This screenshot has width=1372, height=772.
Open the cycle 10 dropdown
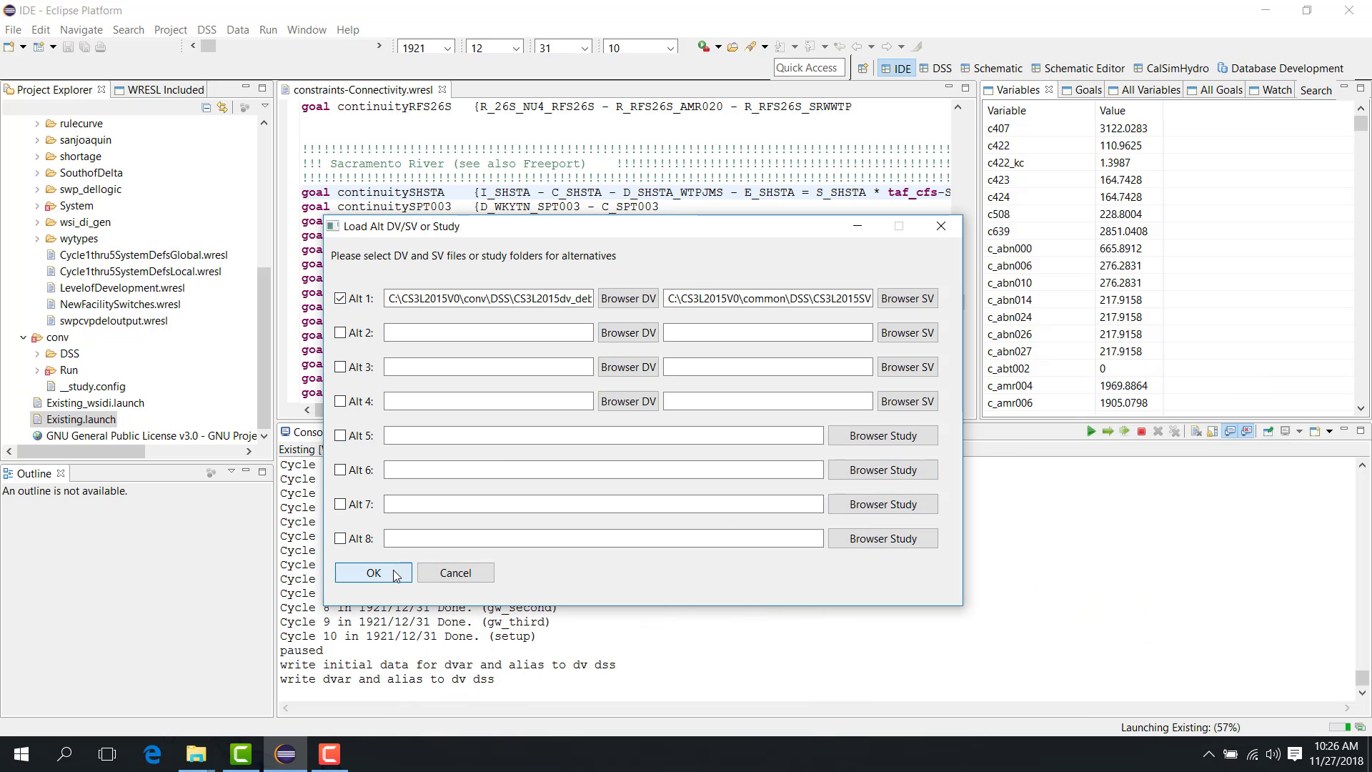coord(670,48)
